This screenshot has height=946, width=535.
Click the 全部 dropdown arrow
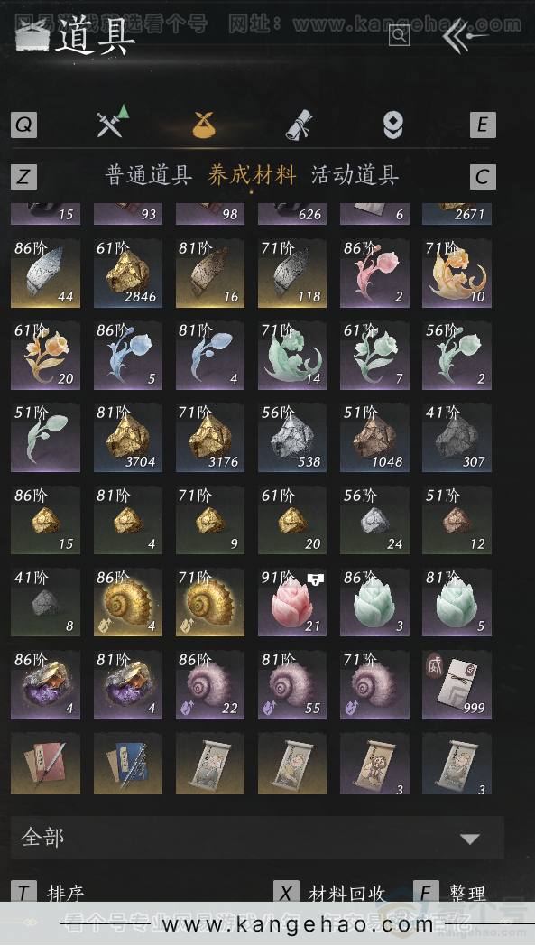[470, 839]
